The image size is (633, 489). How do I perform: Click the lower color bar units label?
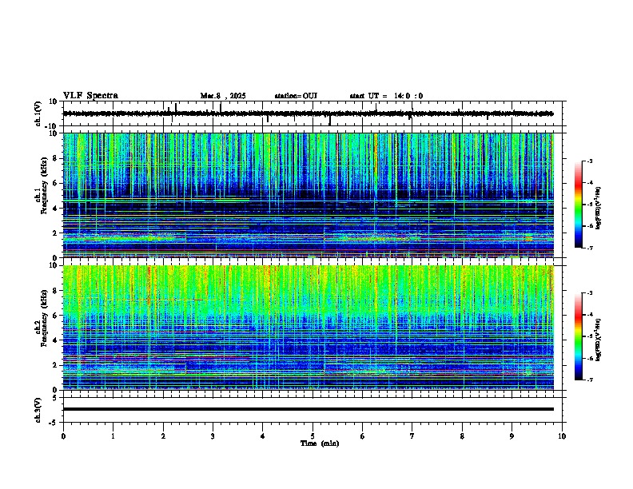point(599,340)
